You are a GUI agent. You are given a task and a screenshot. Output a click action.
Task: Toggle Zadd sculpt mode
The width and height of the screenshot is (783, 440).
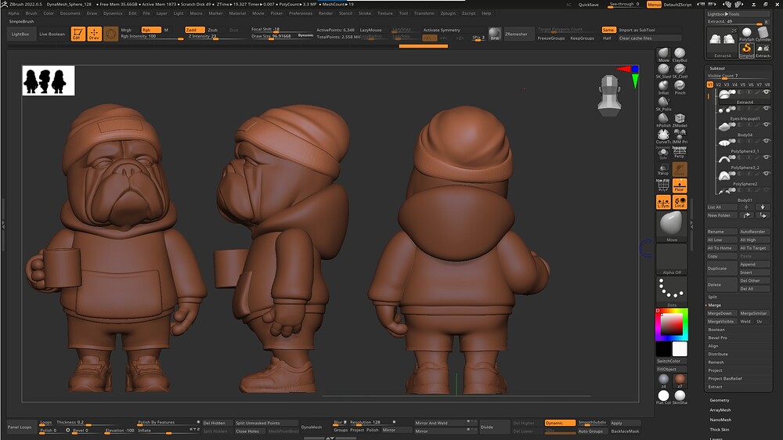(x=194, y=30)
